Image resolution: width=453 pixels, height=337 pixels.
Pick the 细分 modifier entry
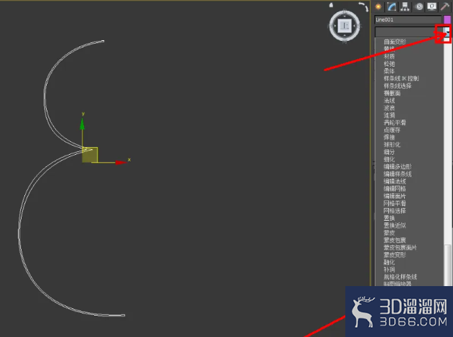click(x=389, y=152)
